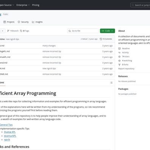Viewport: 150px width, 150px height.
Task: View the 74 stars list
Action: pyautogui.click(x=126, y=56)
